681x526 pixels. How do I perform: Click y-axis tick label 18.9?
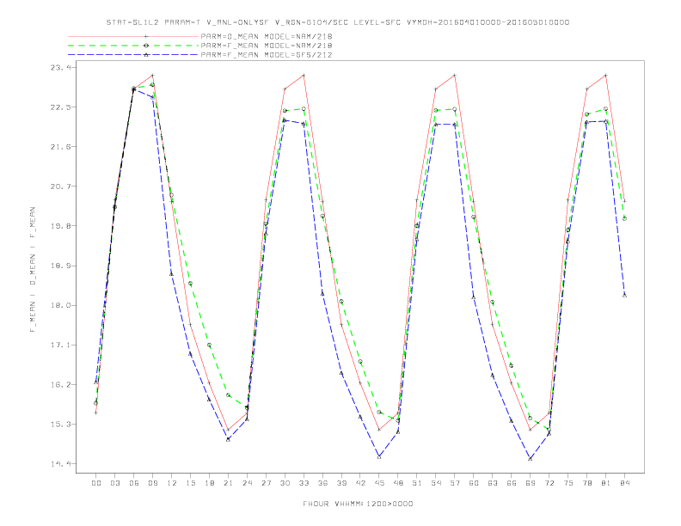(x=59, y=266)
